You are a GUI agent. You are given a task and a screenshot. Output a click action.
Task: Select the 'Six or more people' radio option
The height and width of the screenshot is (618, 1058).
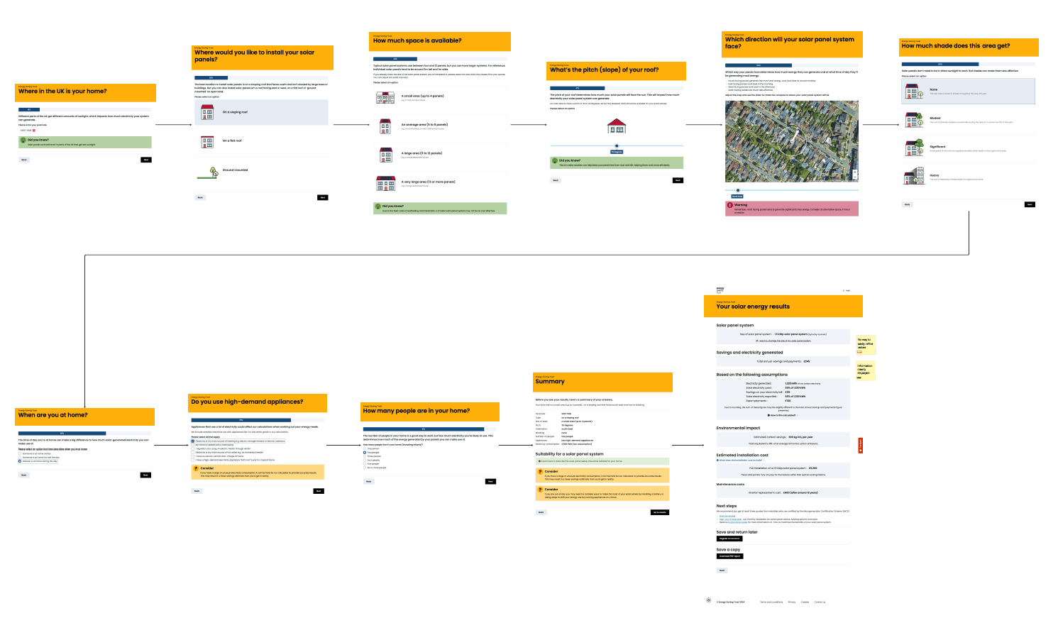pos(365,468)
